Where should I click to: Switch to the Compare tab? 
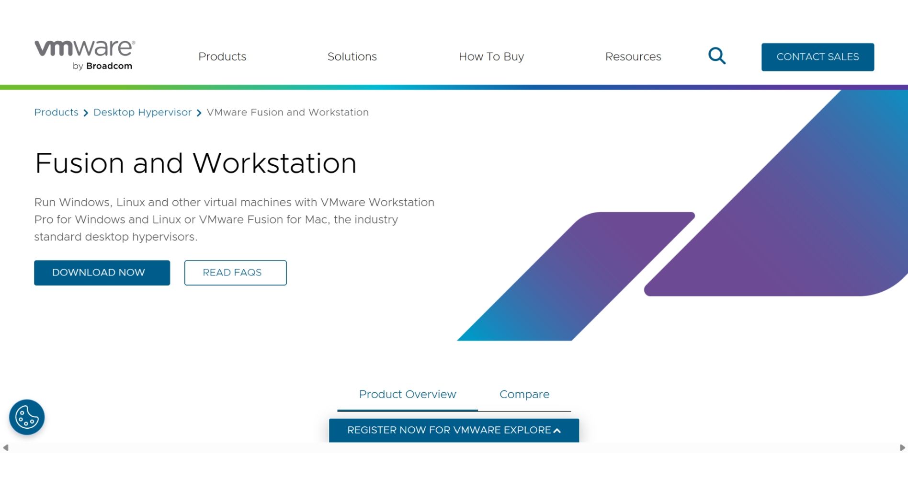[x=524, y=395]
